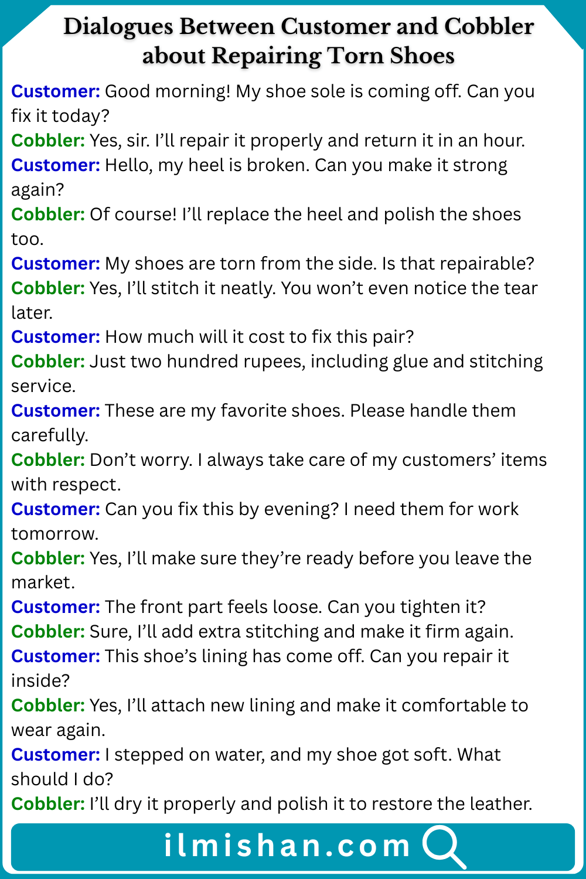The height and width of the screenshot is (879, 586).
Task: Open the ilmishan.com website link
Action: coord(287,846)
